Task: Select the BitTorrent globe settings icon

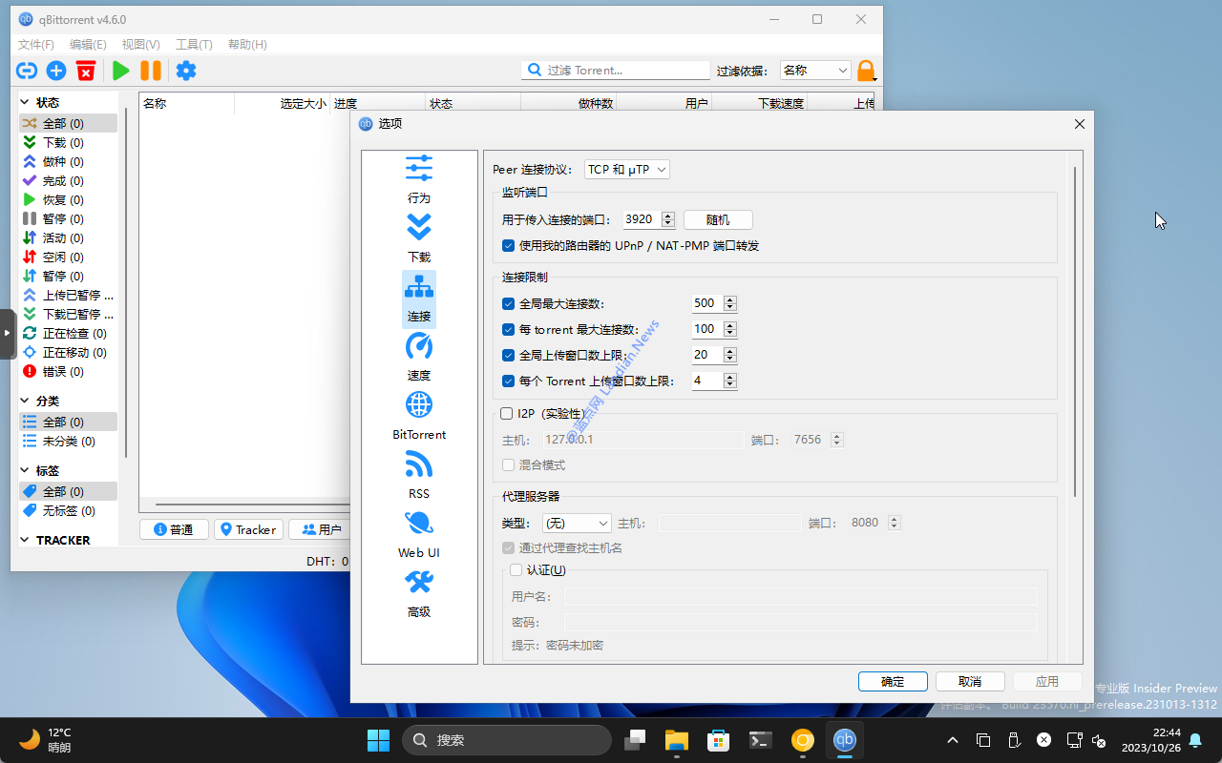Action: 419,406
